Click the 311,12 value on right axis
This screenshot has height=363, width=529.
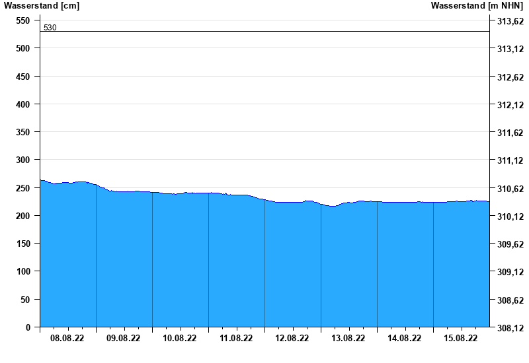pyautogui.click(x=510, y=160)
